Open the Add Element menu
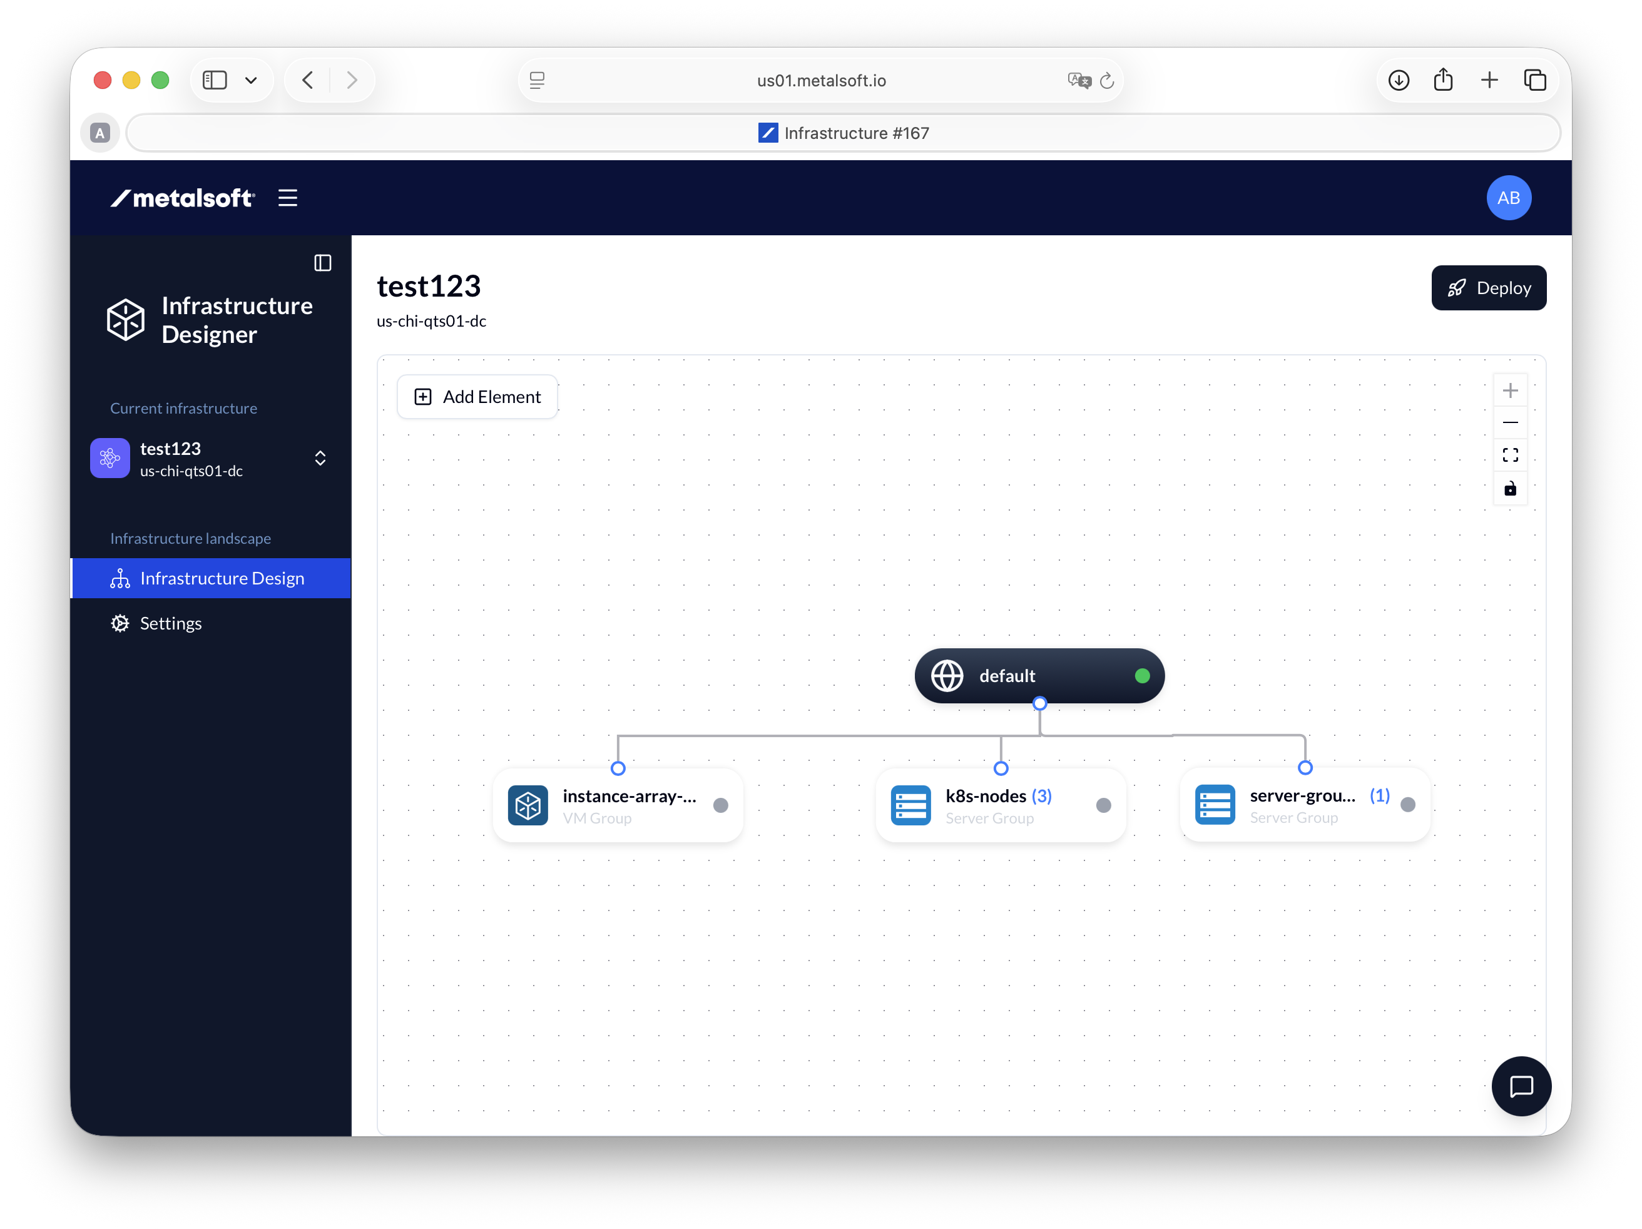Image resolution: width=1642 pixels, height=1229 pixels. click(x=477, y=397)
